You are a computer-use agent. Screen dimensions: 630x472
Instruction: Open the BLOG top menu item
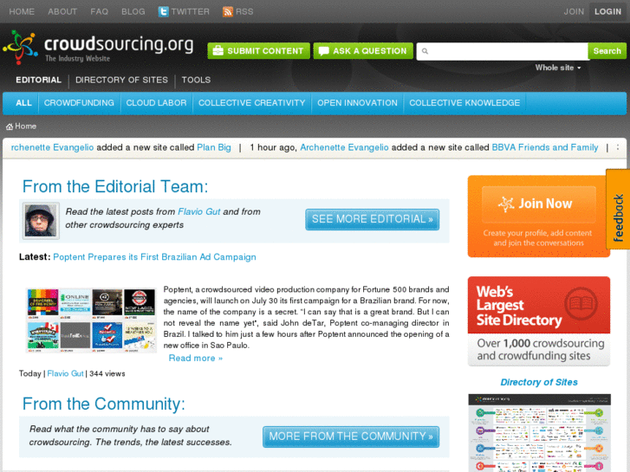click(x=133, y=11)
